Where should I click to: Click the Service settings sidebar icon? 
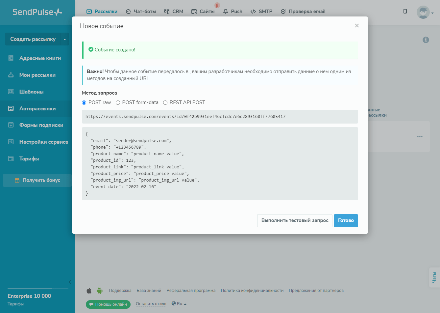[11, 142]
